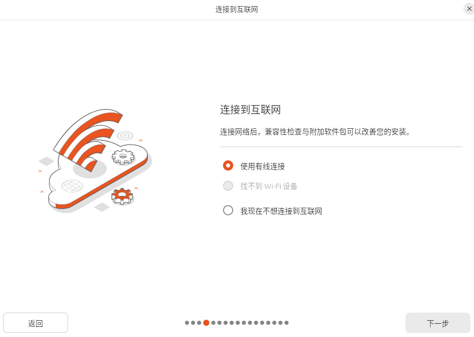Screen dimensions: 474x337
Task: Click the first progress indicator dot
Action: tap(187, 323)
